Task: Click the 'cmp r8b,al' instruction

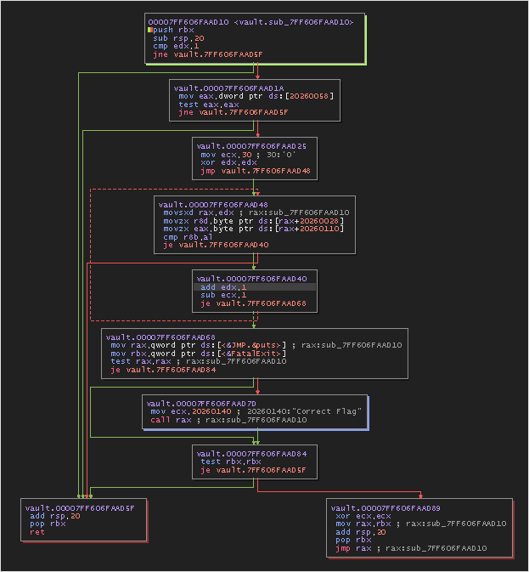Action: (188, 237)
